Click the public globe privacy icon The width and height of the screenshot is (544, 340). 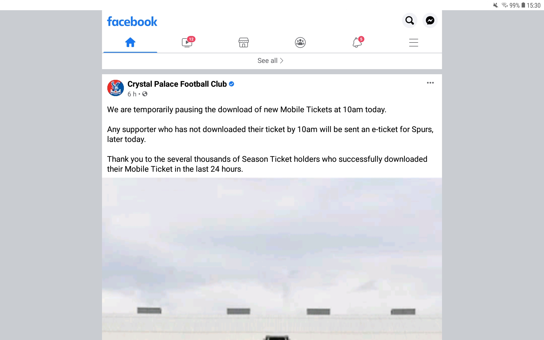click(145, 94)
